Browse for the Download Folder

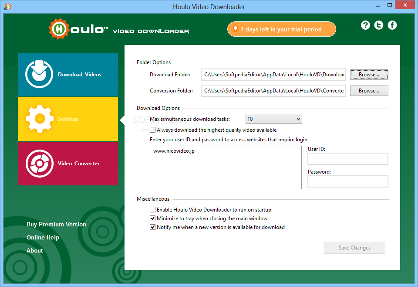click(x=369, y=75)
